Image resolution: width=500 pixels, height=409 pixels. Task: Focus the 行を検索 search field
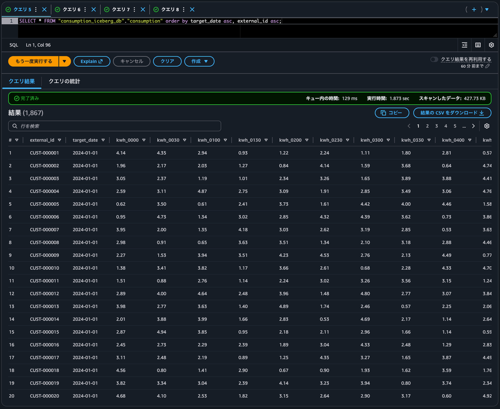tap(114, 126)
